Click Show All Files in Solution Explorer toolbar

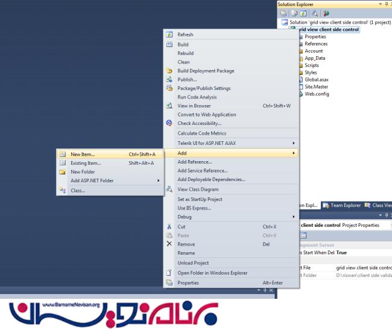pos(295,13)
